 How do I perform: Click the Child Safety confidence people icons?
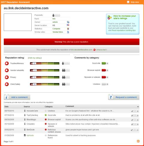(66, 84)
